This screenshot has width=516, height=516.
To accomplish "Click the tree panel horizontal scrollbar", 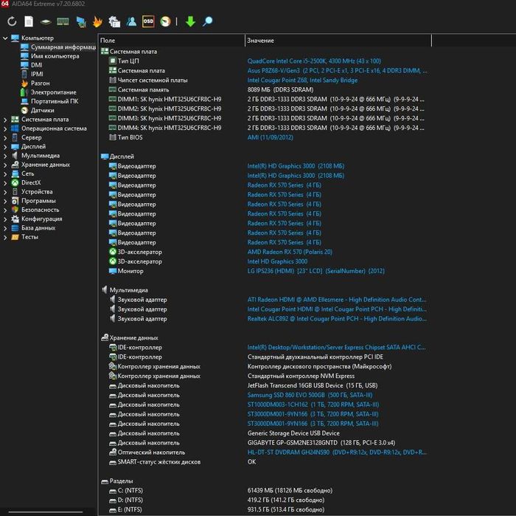I will (x=45, y=512).
